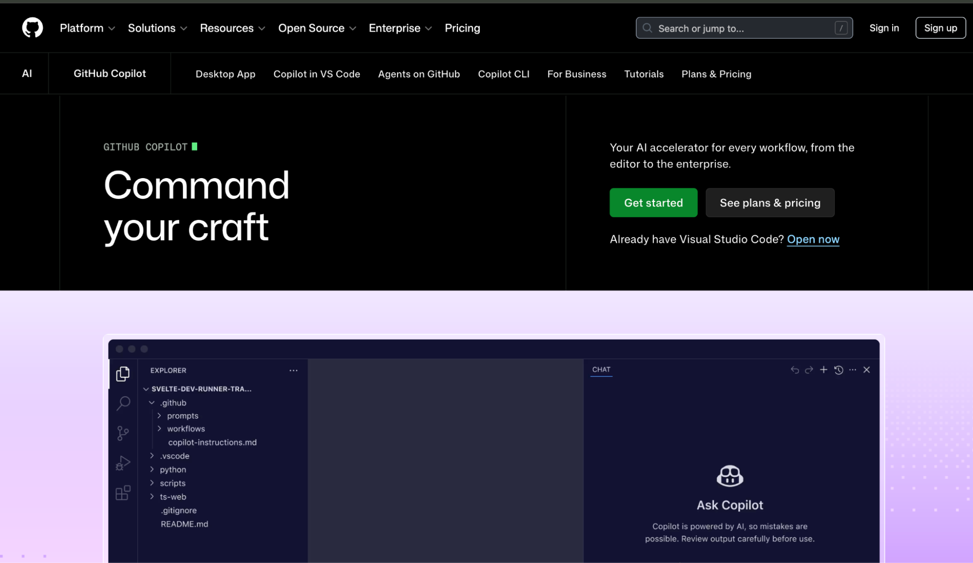Expand the .vscode folder
Viewport: 973px width, 563px height.
pyautogui.click(x=152, y=456)
